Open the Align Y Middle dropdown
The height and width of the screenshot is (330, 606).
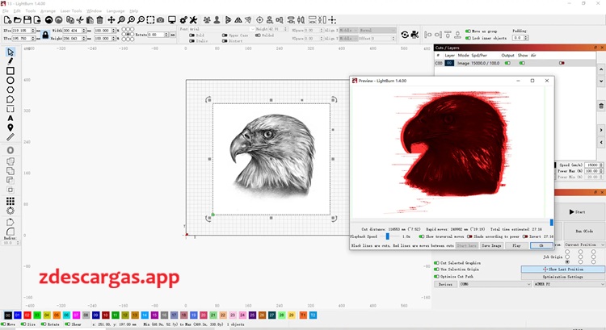(x=348, y=38)
